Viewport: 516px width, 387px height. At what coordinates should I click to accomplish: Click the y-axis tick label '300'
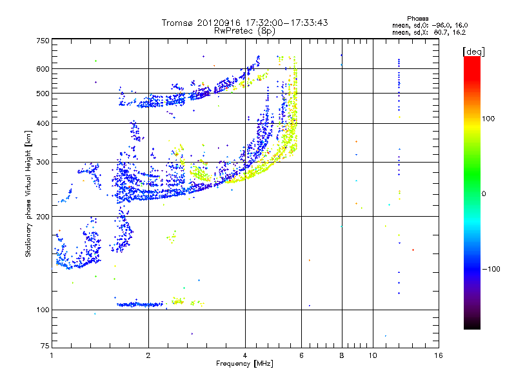tap(43, 163)
